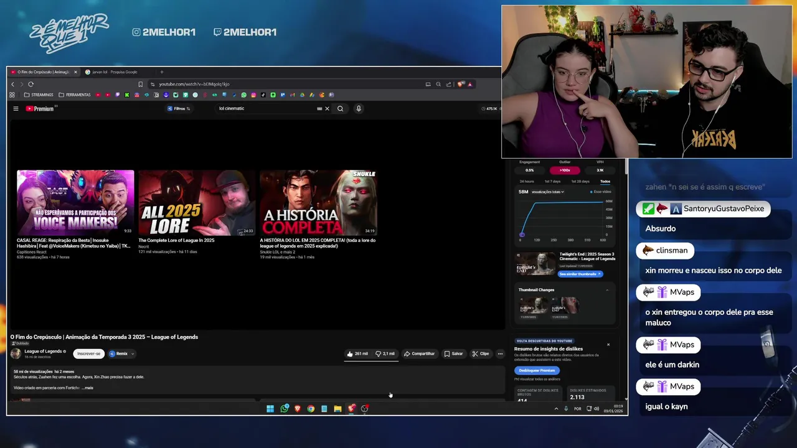797x448 pixels.
Task: Dislike the video showing 2,1 mil
Action: (385, 353)
